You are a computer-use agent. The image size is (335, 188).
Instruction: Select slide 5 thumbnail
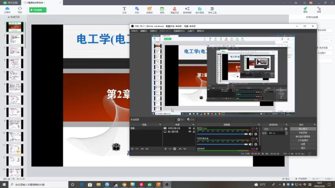(15, 76)
